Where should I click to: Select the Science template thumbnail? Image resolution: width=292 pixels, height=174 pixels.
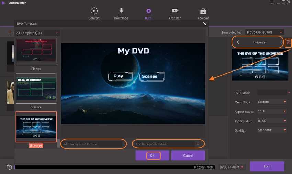pos(36,88)
